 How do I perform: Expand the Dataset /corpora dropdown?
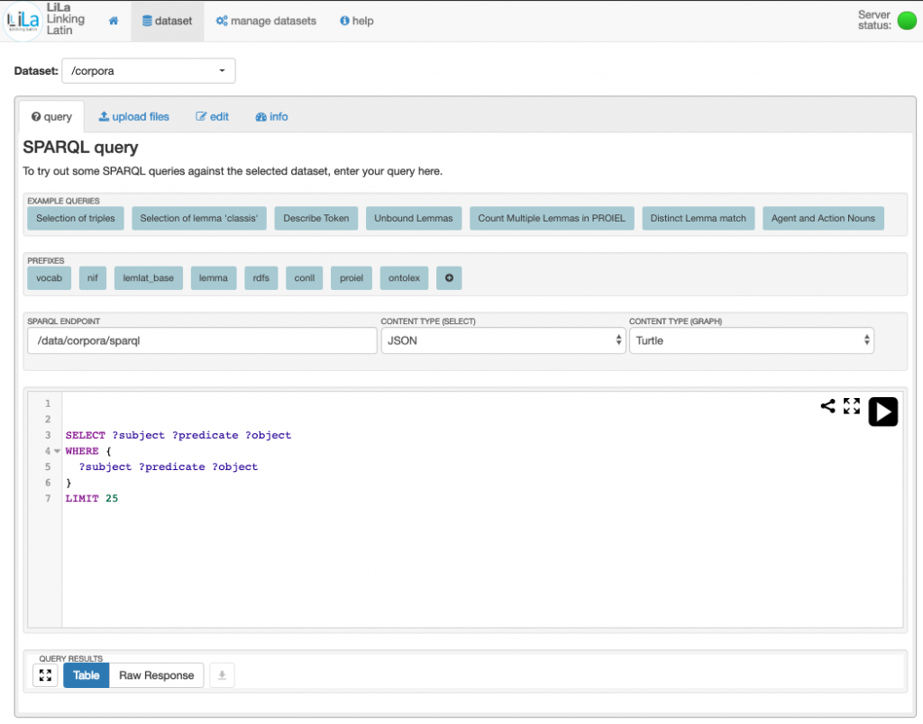[149, 70]
